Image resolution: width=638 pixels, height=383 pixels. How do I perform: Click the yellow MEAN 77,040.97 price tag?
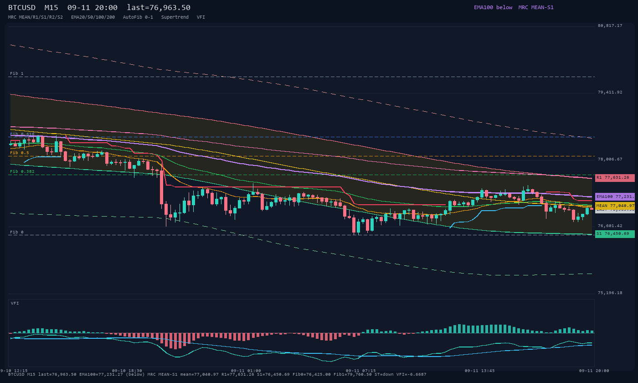click(615, 206)
